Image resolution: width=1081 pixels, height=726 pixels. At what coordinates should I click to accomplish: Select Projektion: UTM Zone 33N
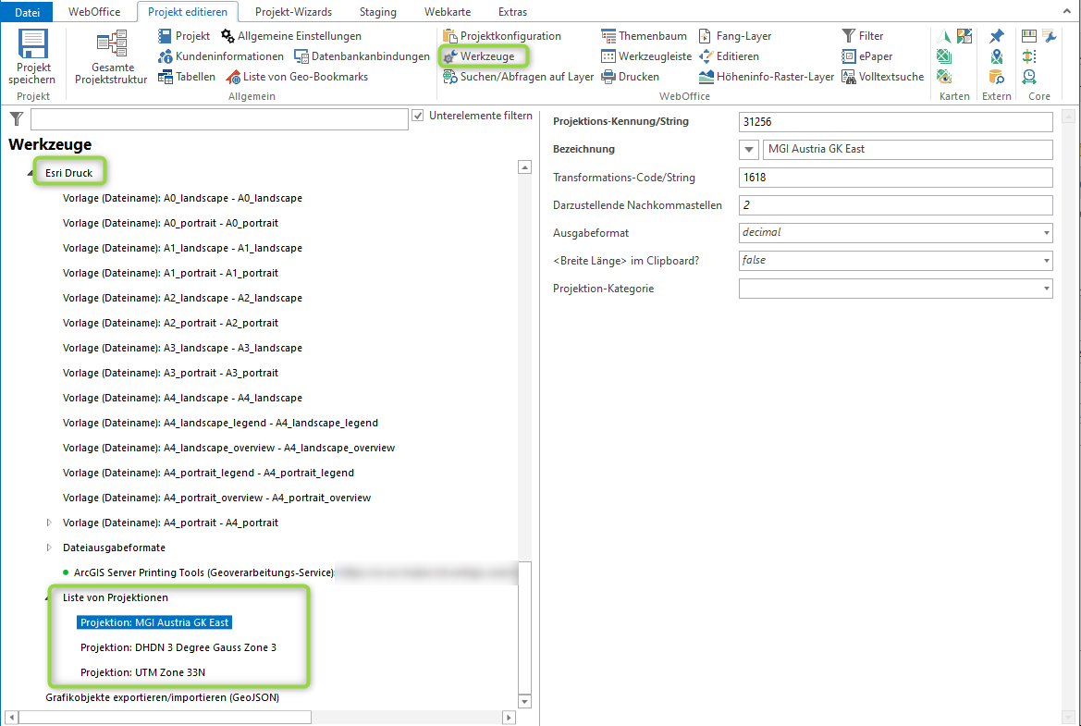click(x=141, y=672)
